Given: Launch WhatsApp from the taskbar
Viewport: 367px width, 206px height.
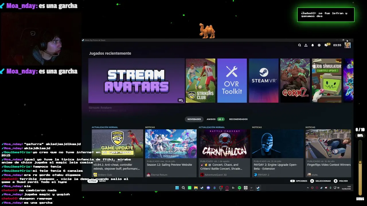Looking at the screenshot, I should click(190, 188).
